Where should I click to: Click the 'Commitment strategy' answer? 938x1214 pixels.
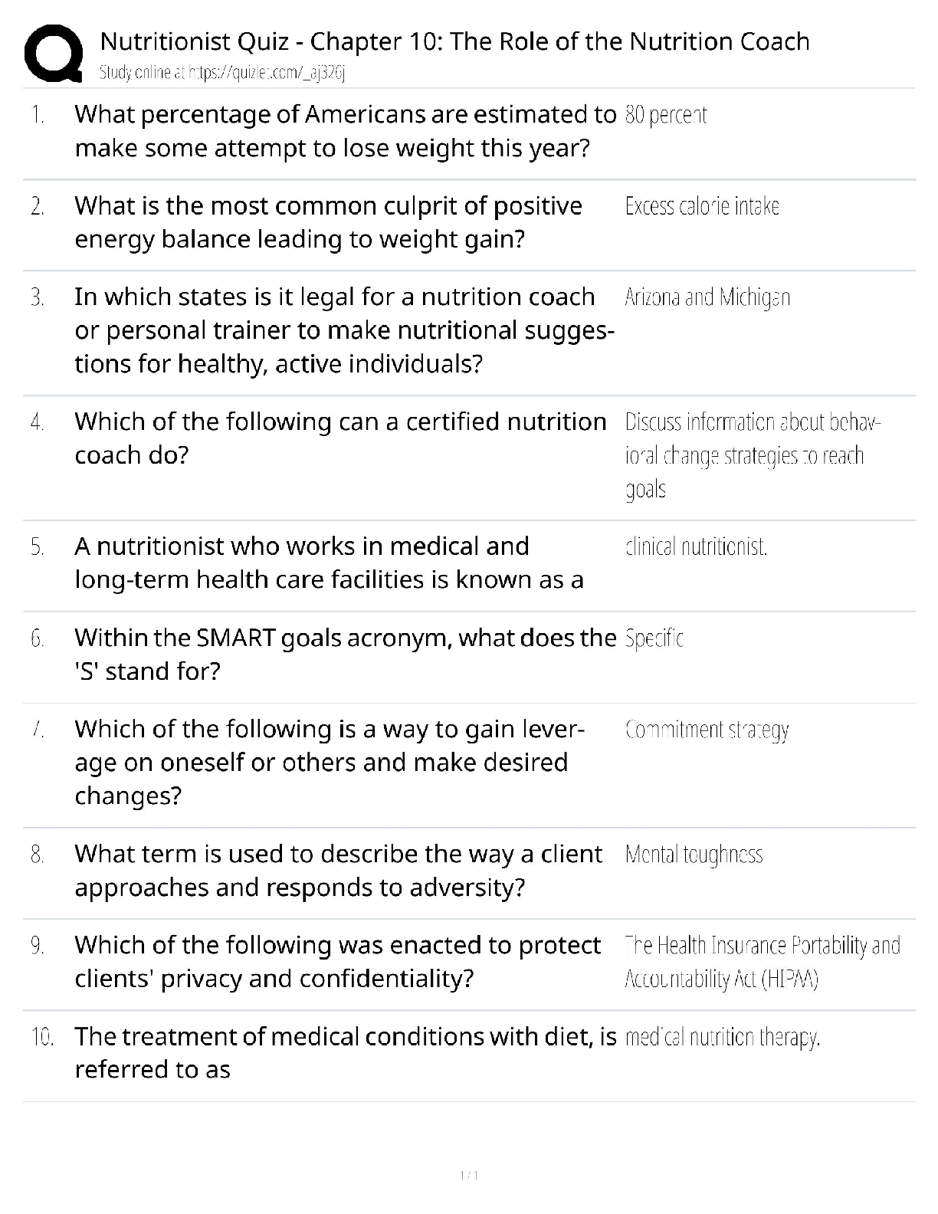[x=707, y=729]
